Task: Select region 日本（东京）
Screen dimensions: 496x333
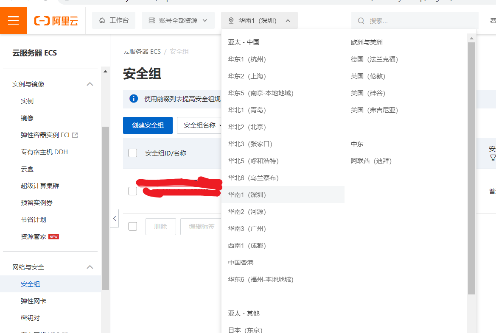Action: 246,330
